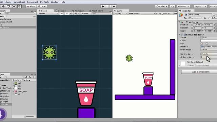Select the Move tool in toolbar

tap(3, 6)
